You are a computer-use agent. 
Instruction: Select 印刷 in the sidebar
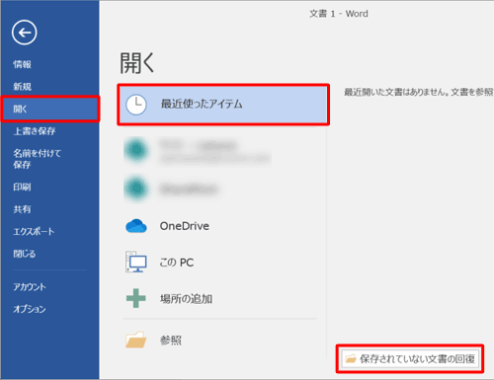(22, 187)
